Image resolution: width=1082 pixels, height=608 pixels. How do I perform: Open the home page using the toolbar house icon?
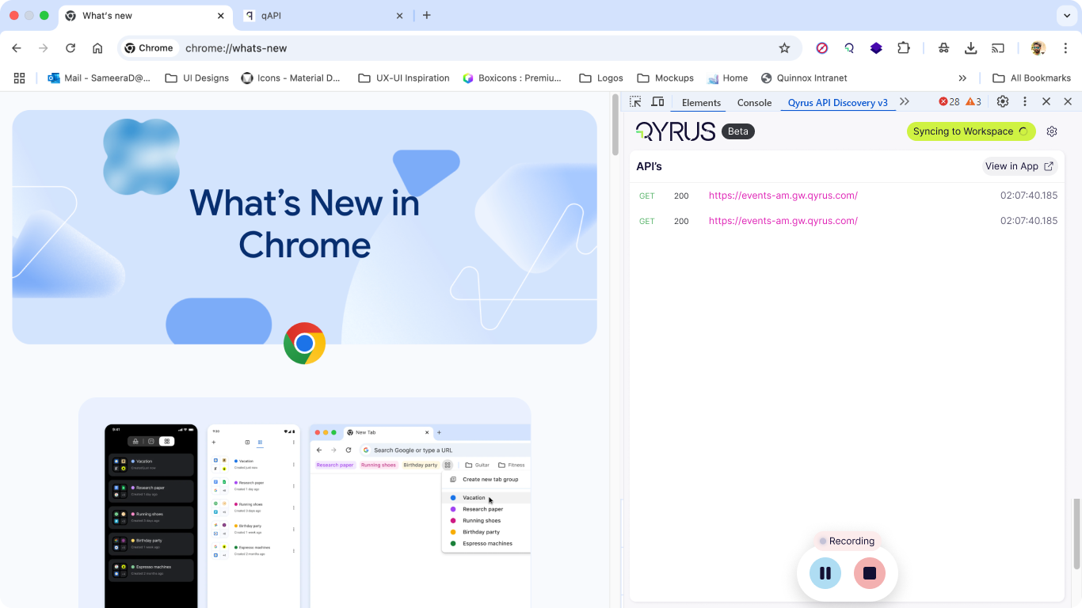point(97,48)
